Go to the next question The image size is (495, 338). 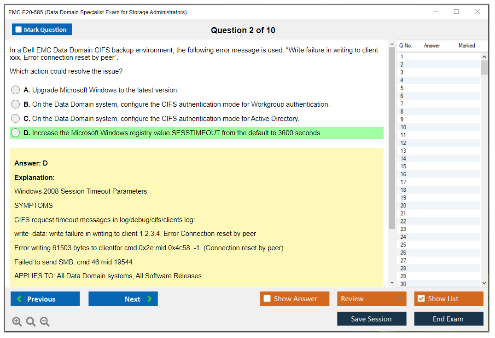(123, 299)
